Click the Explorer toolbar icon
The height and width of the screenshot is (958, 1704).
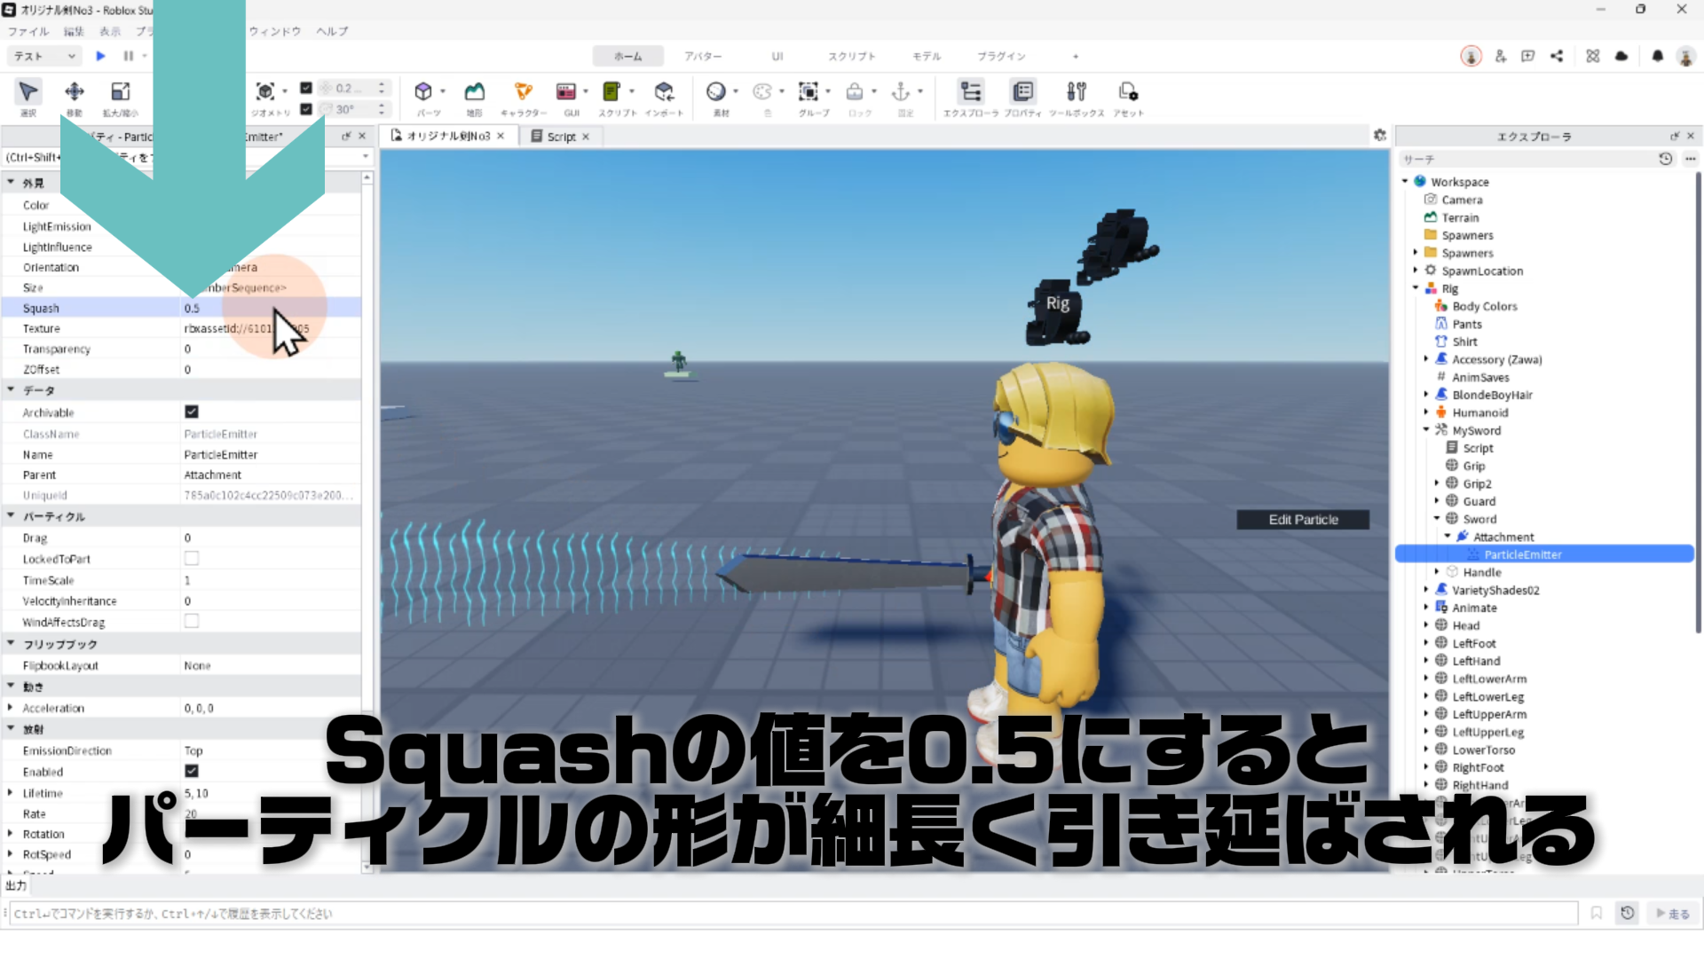pyautogui.click(x=971, y=91)
